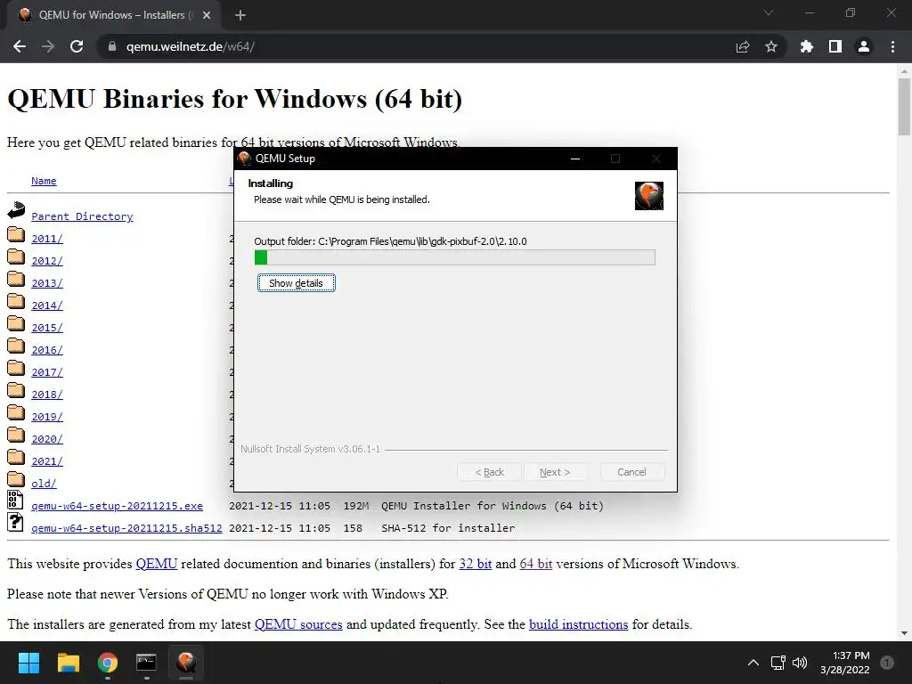Open the Chrome extensions puzzle icon

click(x=806, y=46)
